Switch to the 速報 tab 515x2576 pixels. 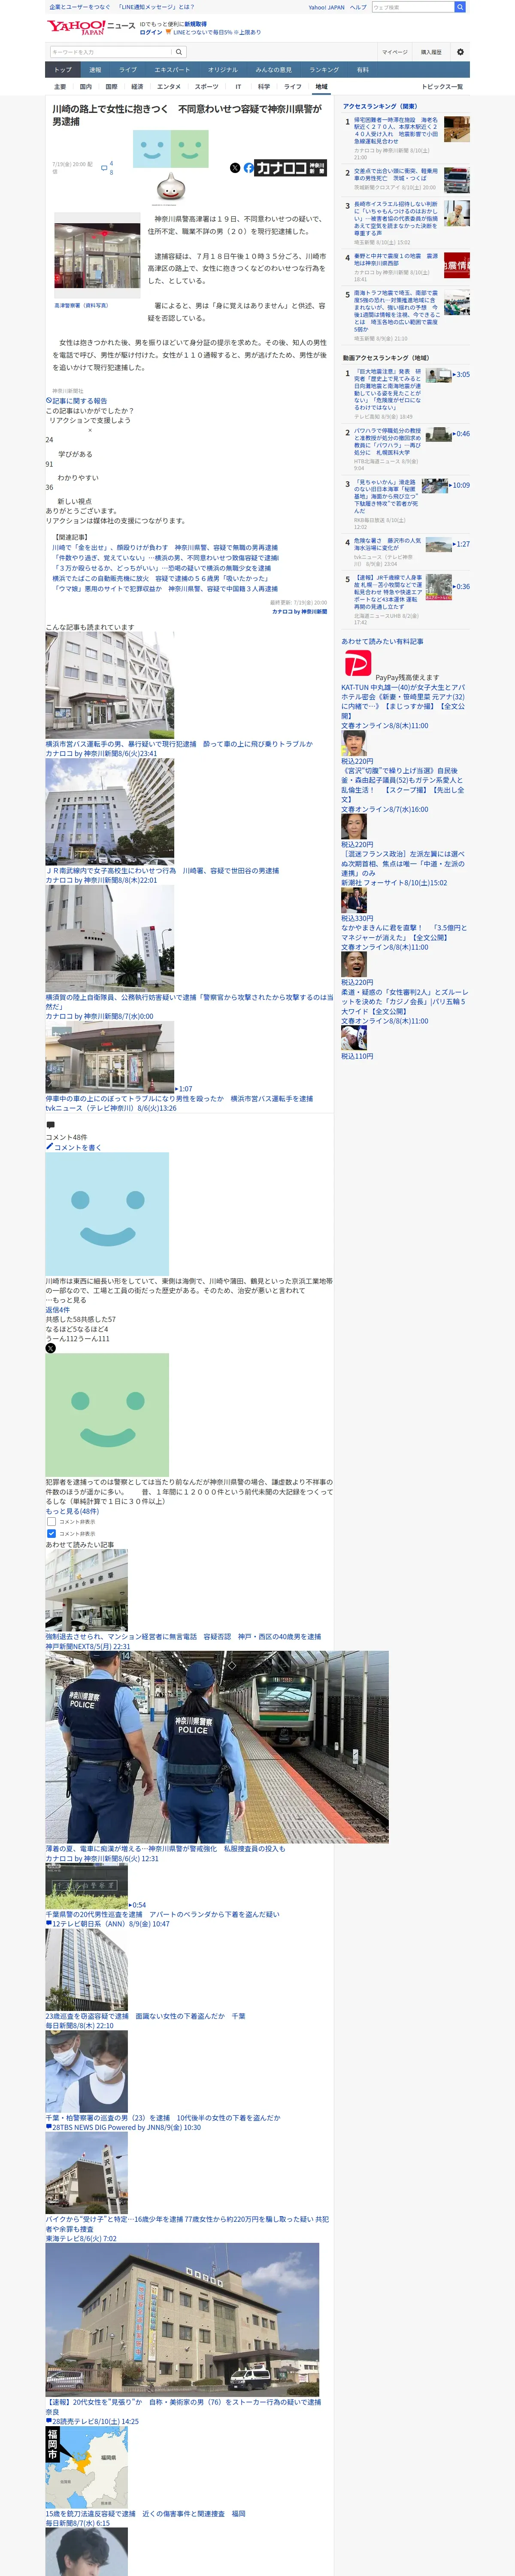95,70
